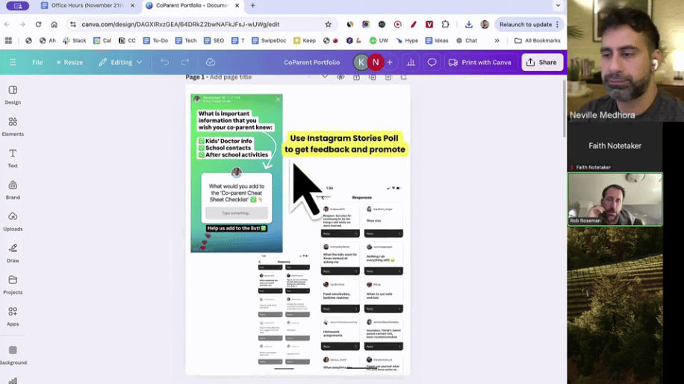Open the comments speech bubble

click(432, 62)
